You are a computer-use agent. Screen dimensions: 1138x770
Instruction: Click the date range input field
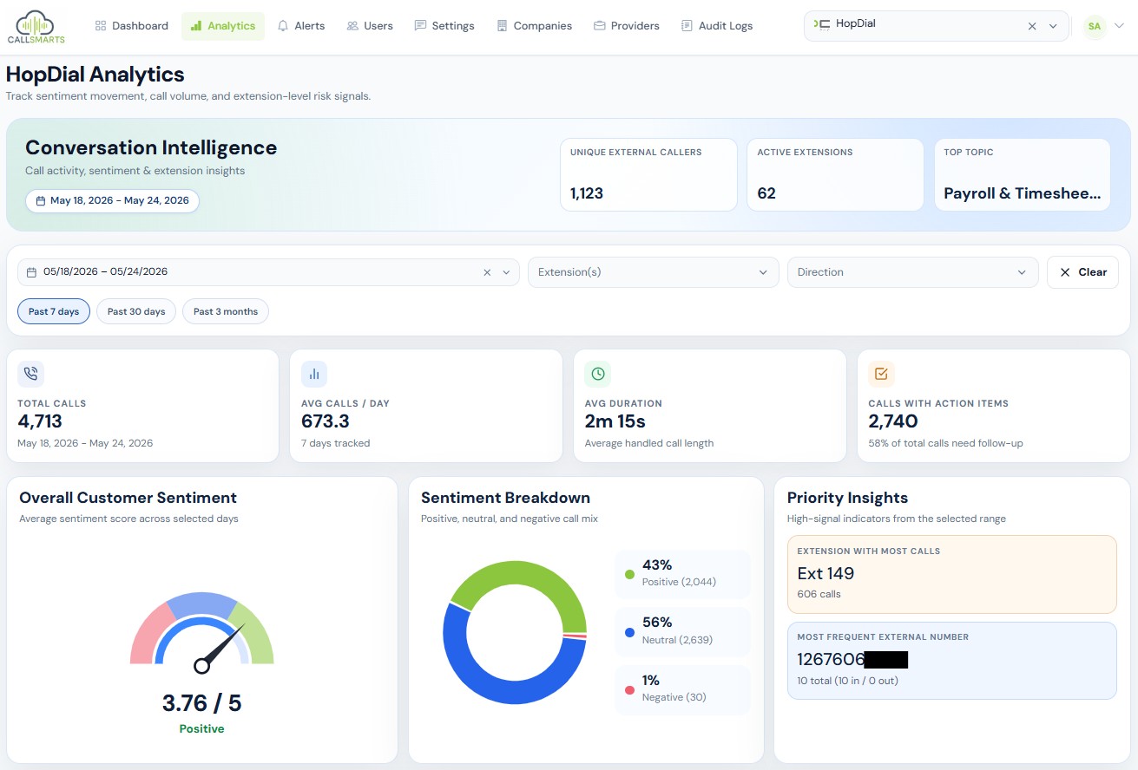coord(268,272)
